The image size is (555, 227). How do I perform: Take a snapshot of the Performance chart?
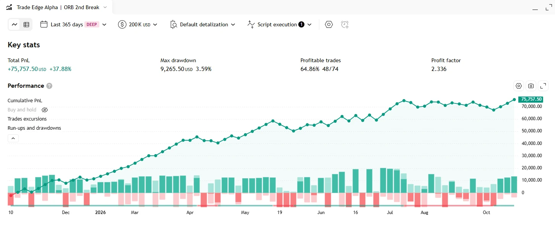(x=531, y=86)
